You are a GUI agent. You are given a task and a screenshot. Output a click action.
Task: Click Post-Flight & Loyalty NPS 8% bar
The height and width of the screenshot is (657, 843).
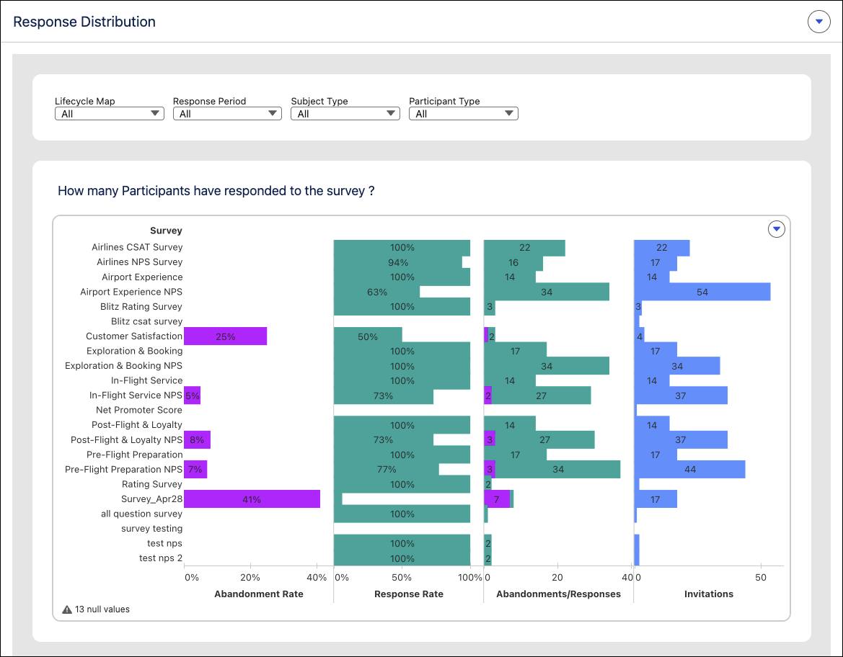pyautogui.click(x=197, y=440)
